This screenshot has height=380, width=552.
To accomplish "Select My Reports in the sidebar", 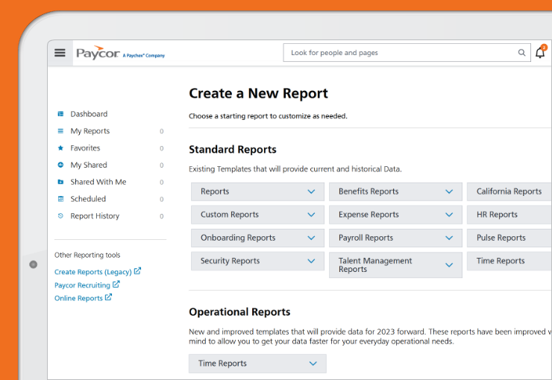I will (x=90, y=131).
